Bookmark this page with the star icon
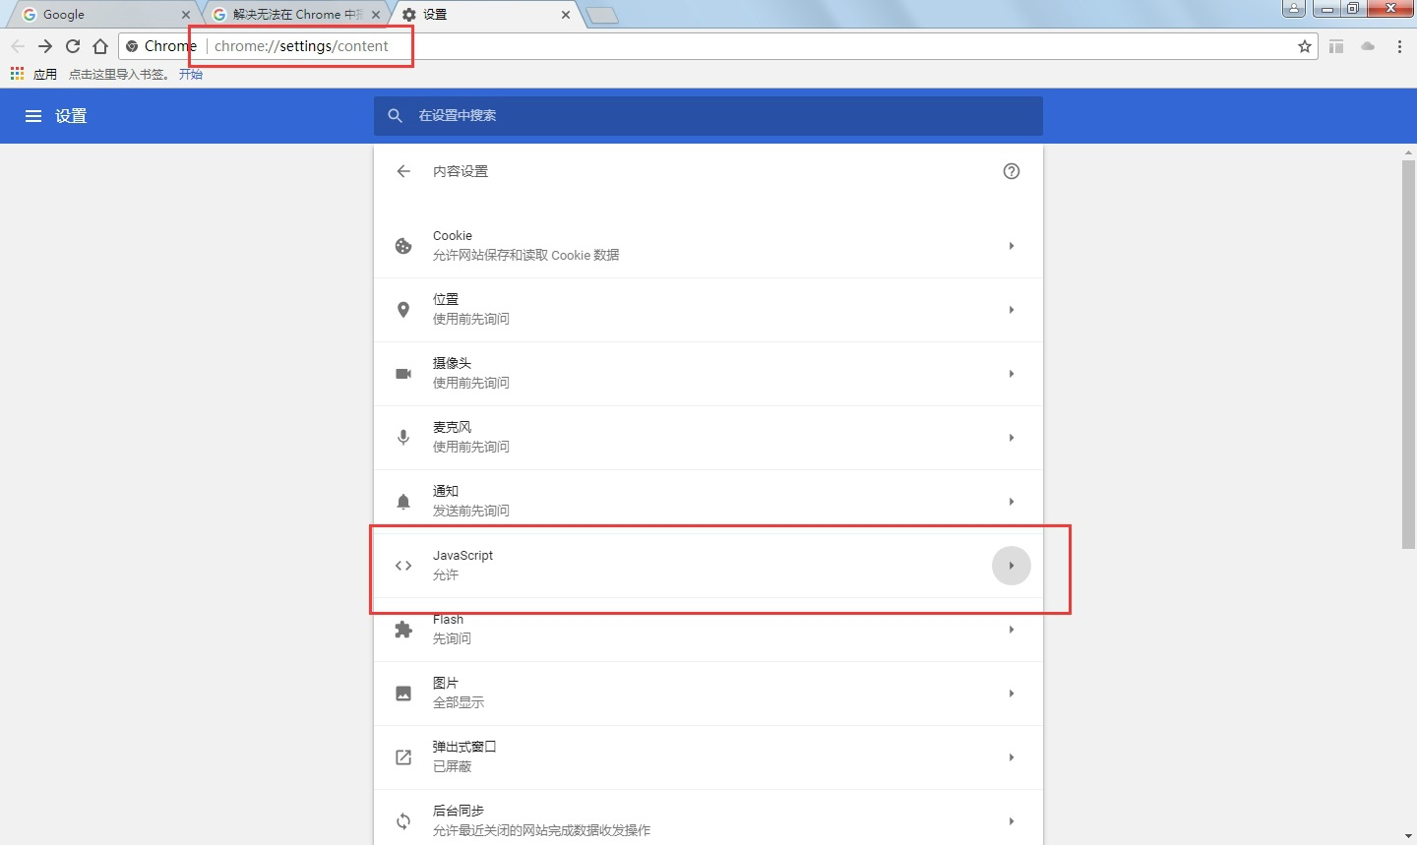The height and width of the screenshot is (845, 1417). click(x=1305, y=46)
